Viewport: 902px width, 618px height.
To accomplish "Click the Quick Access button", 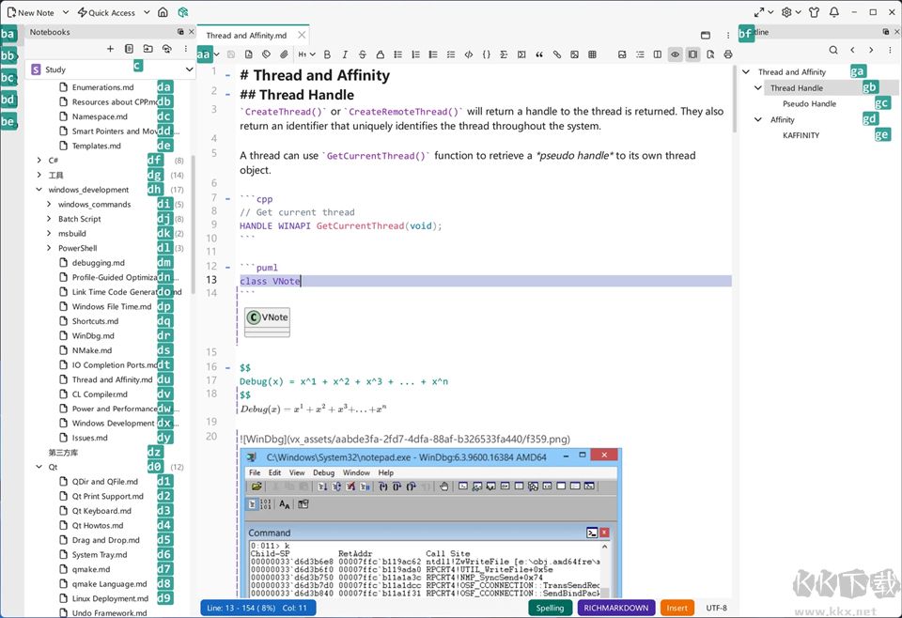I will (x=106, y=12).
